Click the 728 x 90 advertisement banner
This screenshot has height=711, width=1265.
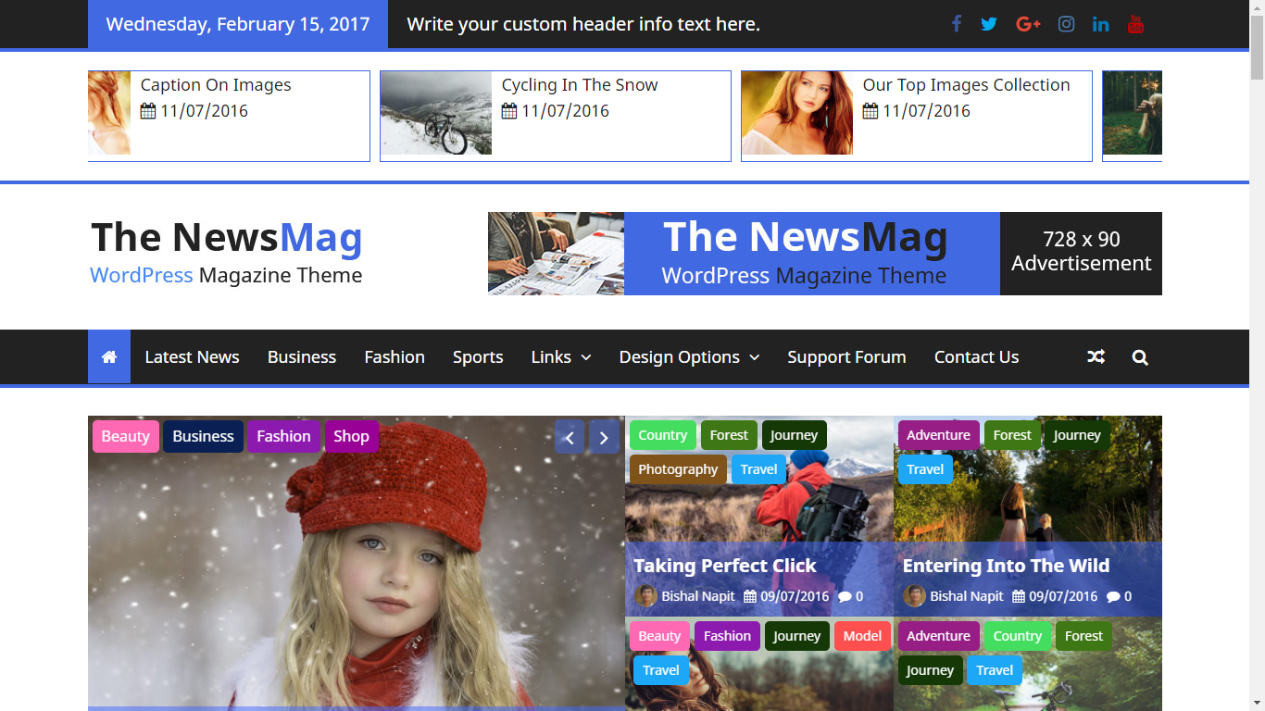825,254
